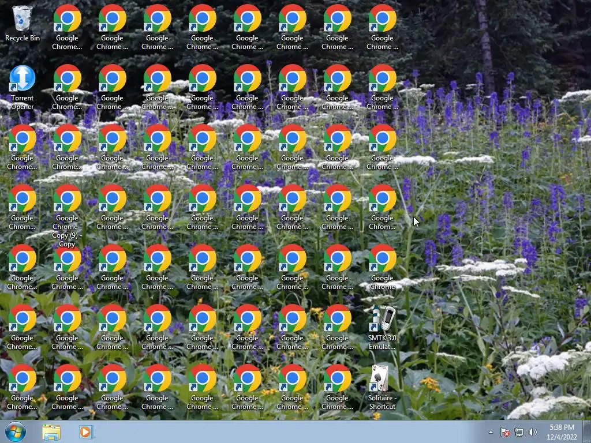Image resolution: width=591 pixels, height=443 pixels.
Task: Select Chrome shortcut immediately left of SMTK Emulator
Action: [x=337, y=328]
